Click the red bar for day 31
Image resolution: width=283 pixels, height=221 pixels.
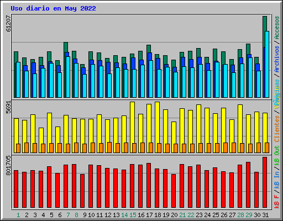pos(265,182)
